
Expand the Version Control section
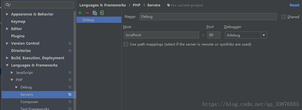pyautogui.click(x=7, y=43)
